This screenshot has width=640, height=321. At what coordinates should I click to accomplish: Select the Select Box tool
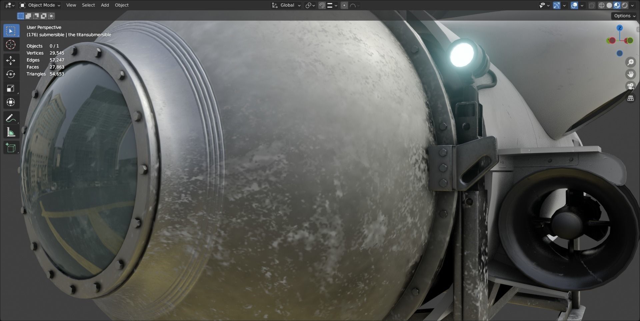coord(11,31)
